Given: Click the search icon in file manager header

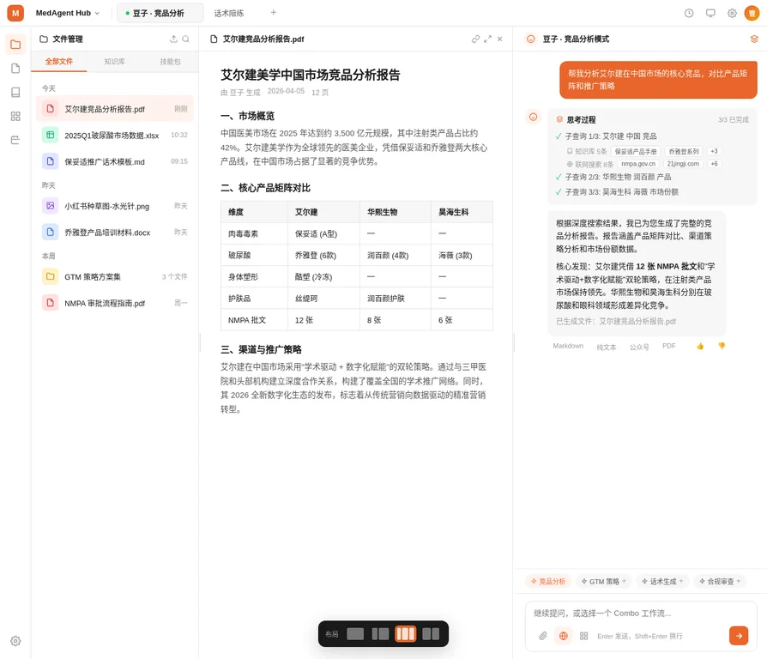Looking at the screenshot, I should [x=186, y=39].
